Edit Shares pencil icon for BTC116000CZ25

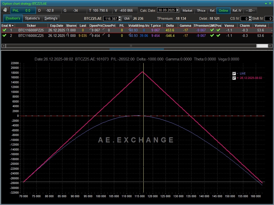point(67,35)
